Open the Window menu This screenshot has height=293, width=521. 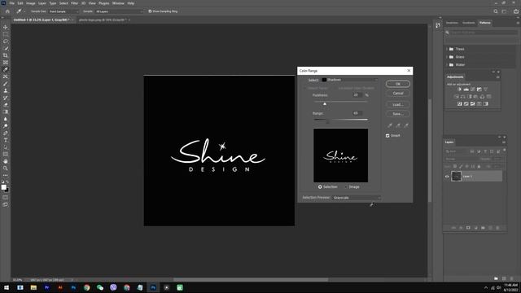point(118,3)
